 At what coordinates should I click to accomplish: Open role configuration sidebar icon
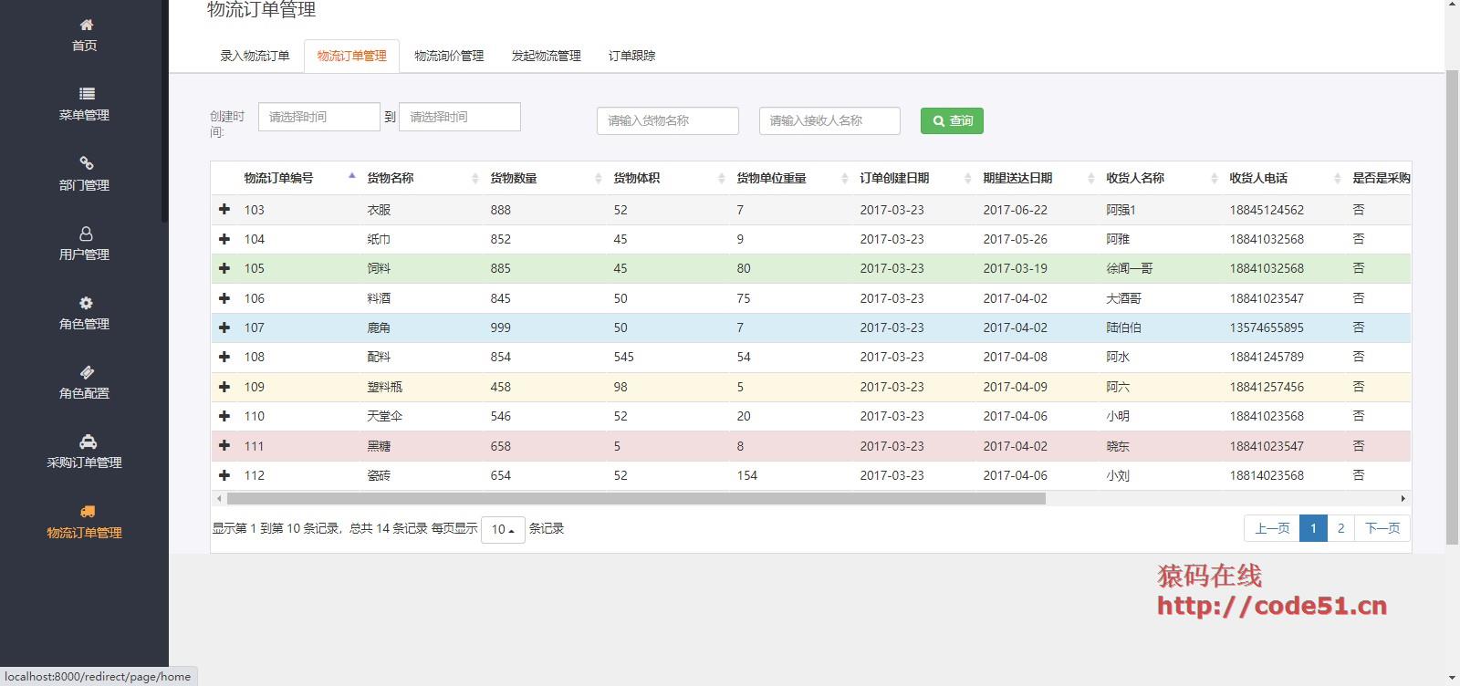pyautogui.click(x=86, y=372)
